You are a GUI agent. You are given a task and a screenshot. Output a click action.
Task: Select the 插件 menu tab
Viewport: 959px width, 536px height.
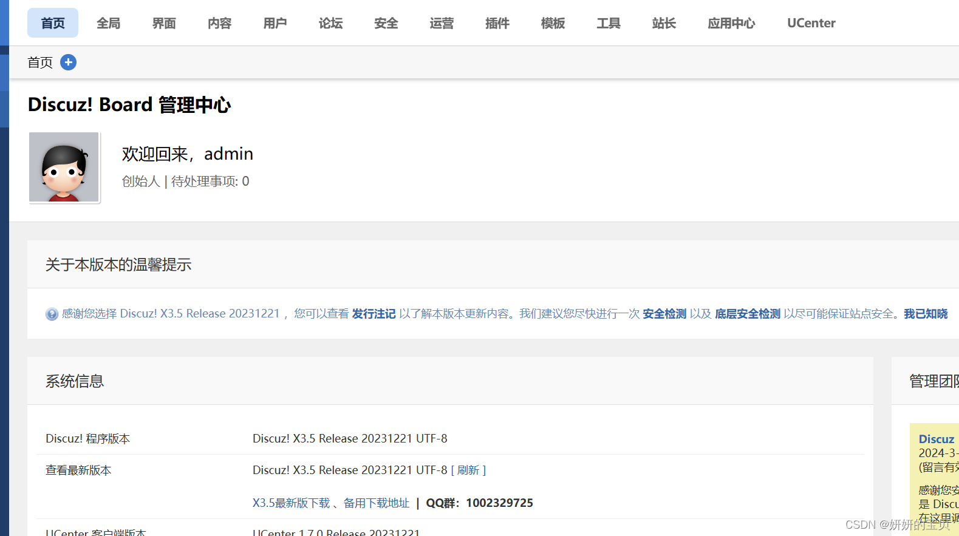click(497, 23)
